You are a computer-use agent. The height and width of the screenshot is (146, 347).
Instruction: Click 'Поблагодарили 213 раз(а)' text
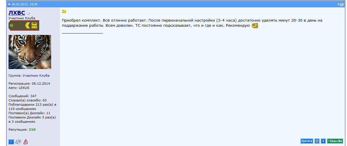tap(31, 105)
